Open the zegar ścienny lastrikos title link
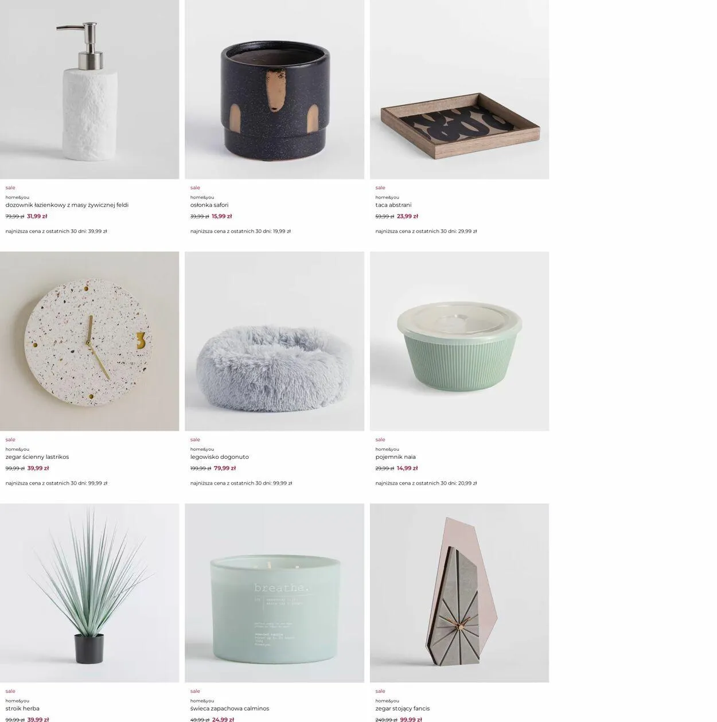This screenshot has height=722, width=717. pyautogui.click(x=37, y=457)
